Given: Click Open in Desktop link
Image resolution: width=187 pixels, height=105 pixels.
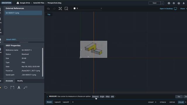Looking at the screenshot, I should [166, 8].
